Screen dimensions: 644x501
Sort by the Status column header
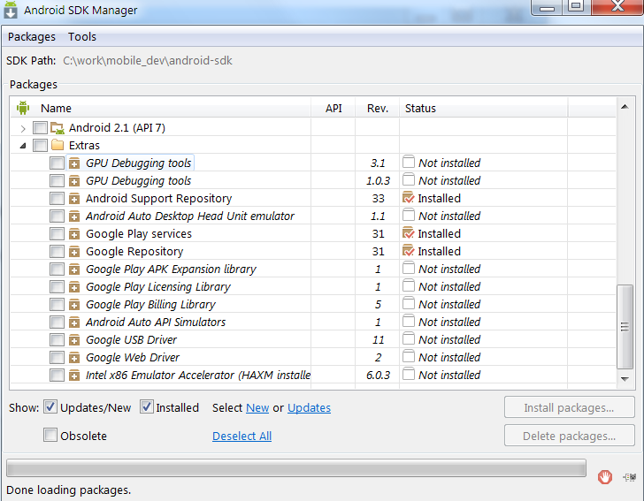click(x=420, y=109)
